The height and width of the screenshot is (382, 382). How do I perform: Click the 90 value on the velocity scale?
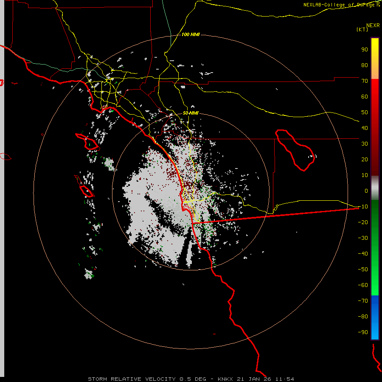[x=365, y=50]
